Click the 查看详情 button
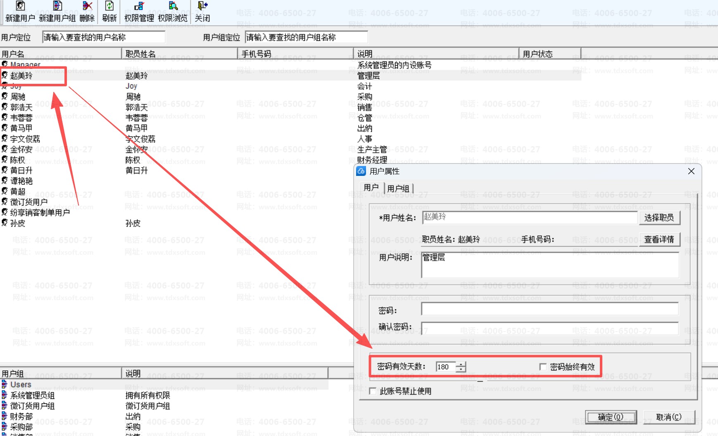718x436 pixels. 659,239
